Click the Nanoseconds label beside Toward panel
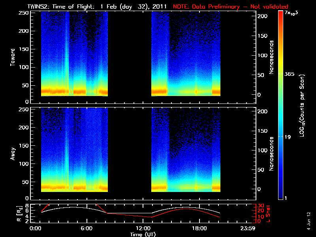The height and width of the screenshot is (237, 316). pos(272,56)
